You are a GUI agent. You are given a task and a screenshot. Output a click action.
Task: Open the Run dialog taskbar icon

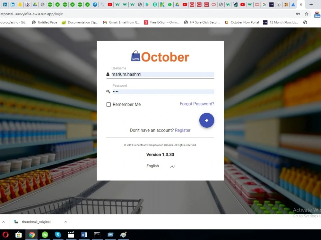pos(110,235)
